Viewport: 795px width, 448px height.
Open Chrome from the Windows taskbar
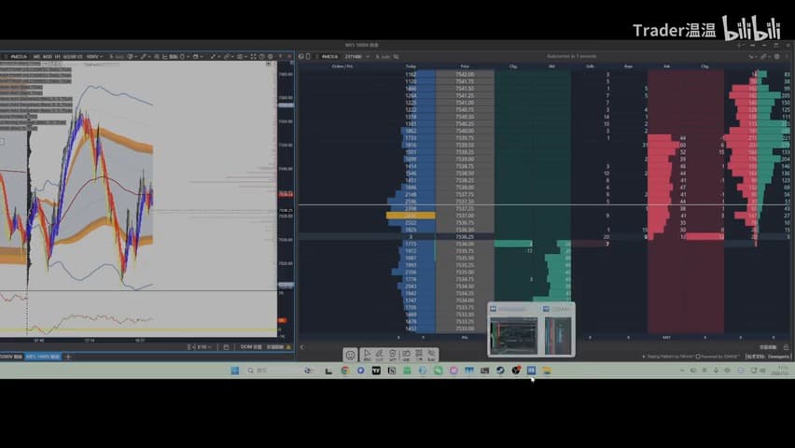point(345,371)
